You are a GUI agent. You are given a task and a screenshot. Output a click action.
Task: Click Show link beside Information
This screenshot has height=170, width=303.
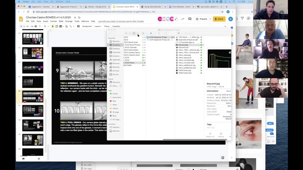[228, 91]
